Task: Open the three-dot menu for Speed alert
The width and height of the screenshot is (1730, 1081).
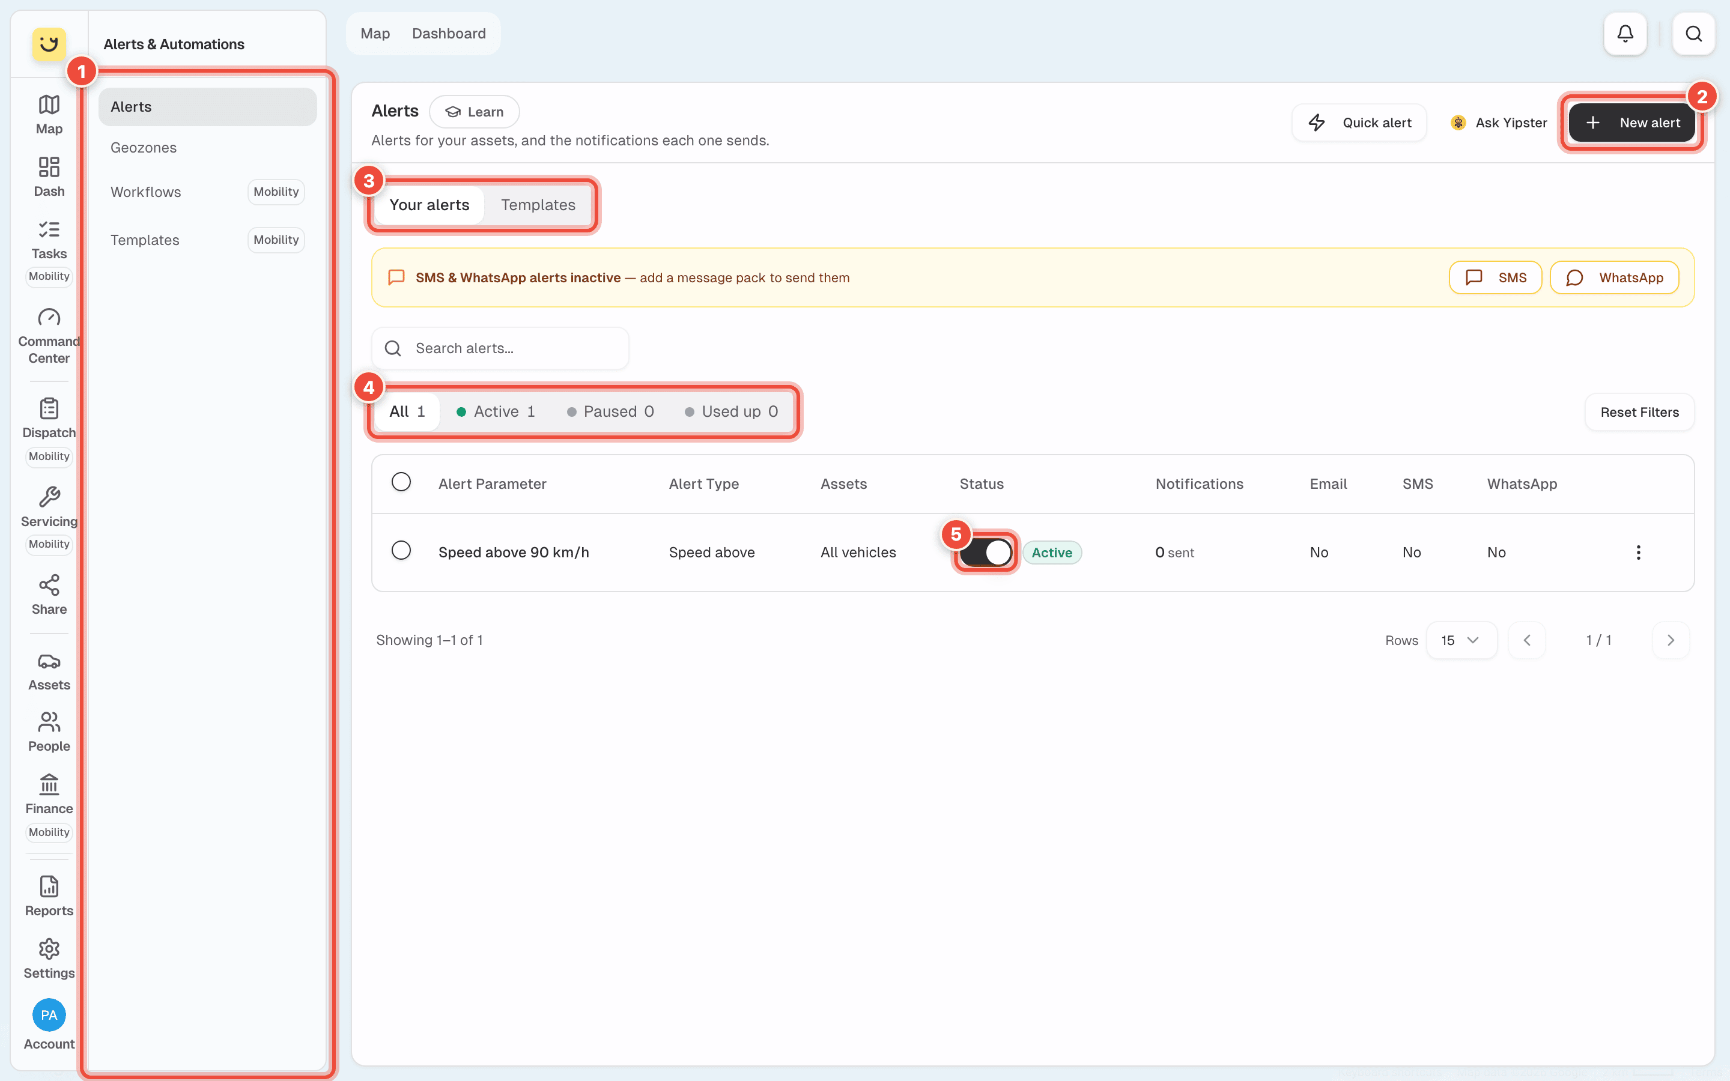Action: [x=1637, y=553]
